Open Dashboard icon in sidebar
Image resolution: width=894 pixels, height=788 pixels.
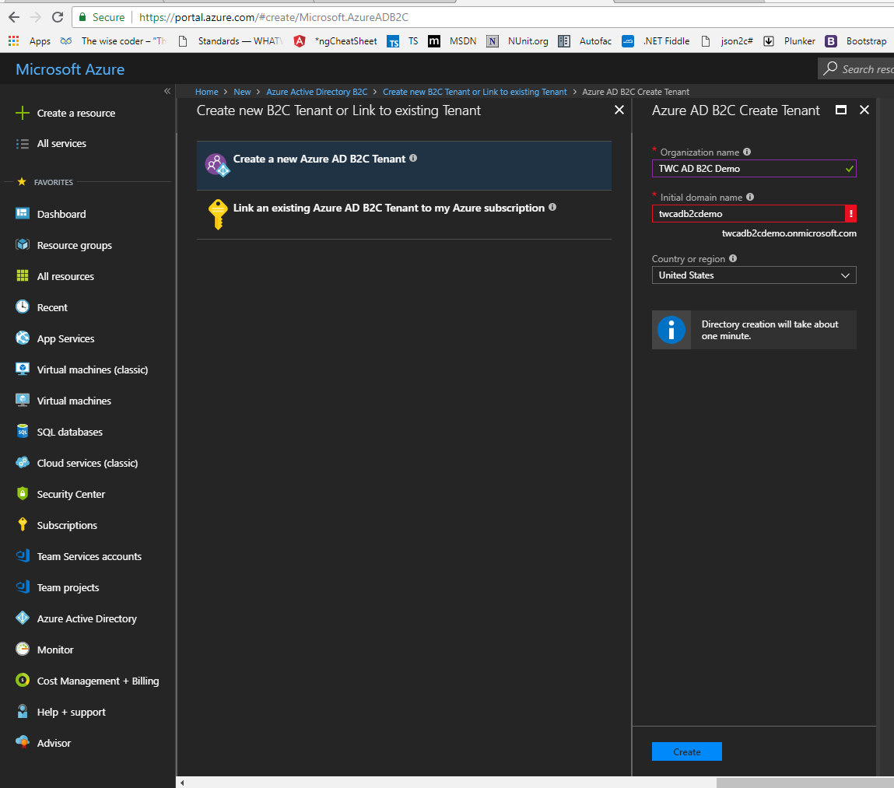tap(23, 214)
